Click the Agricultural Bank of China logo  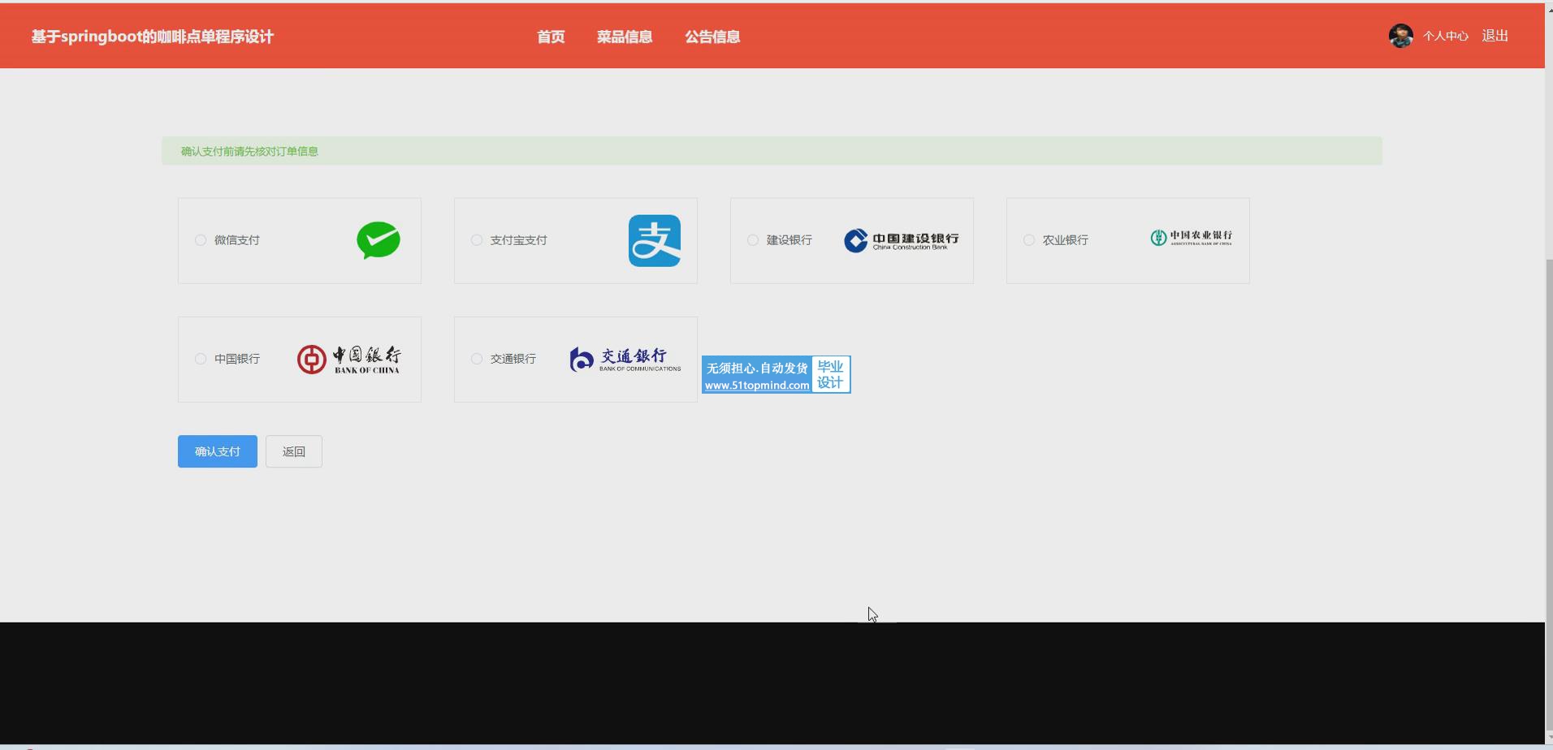click(1191, 238)
